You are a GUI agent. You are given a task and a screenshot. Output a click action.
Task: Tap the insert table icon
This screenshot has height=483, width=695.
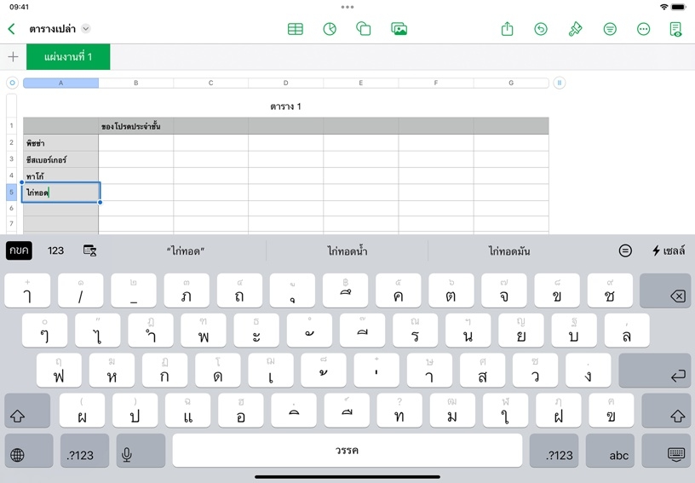click(x=296, y=29)
